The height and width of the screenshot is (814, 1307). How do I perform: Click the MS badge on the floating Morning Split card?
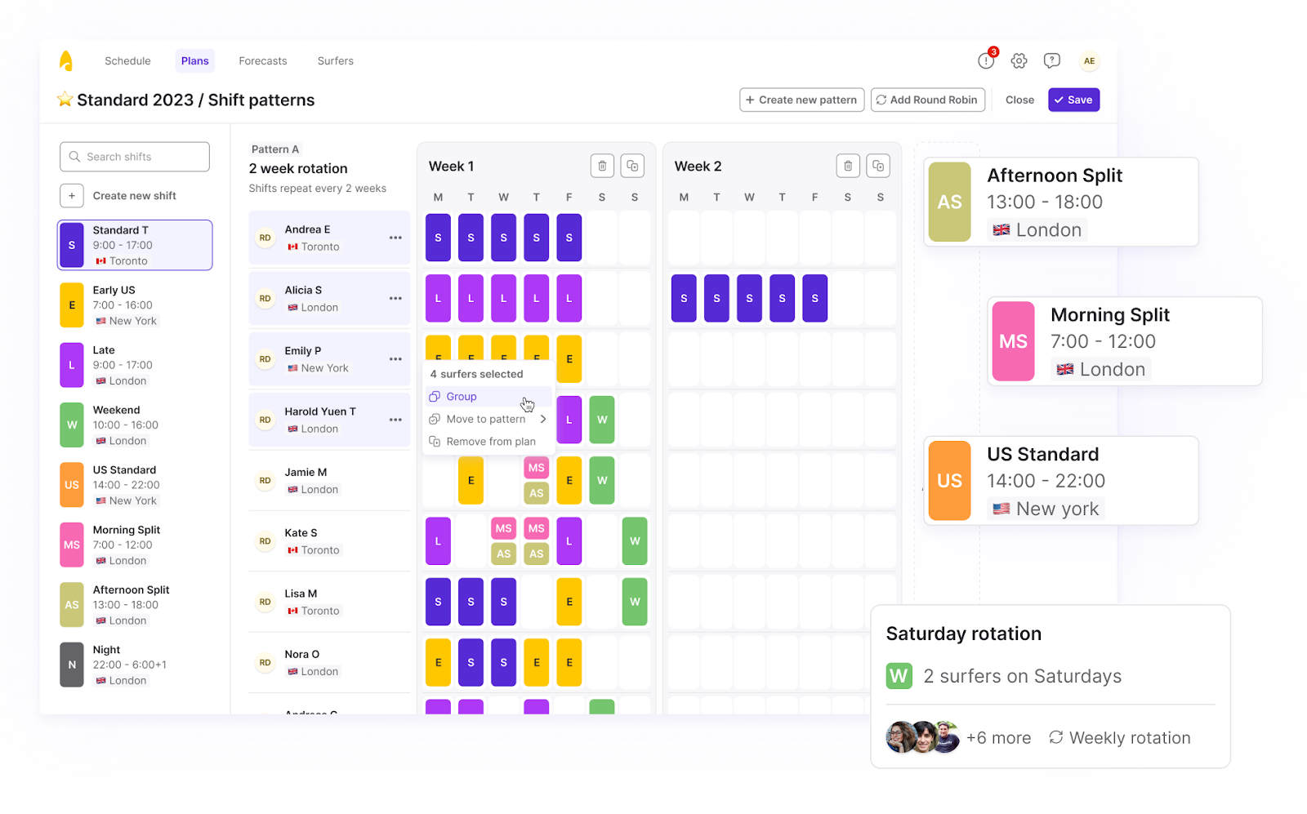coord(1013,341)
